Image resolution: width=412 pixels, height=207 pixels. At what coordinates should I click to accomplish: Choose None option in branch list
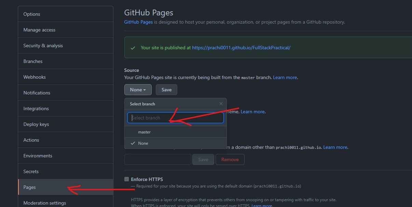coord(176,143)
